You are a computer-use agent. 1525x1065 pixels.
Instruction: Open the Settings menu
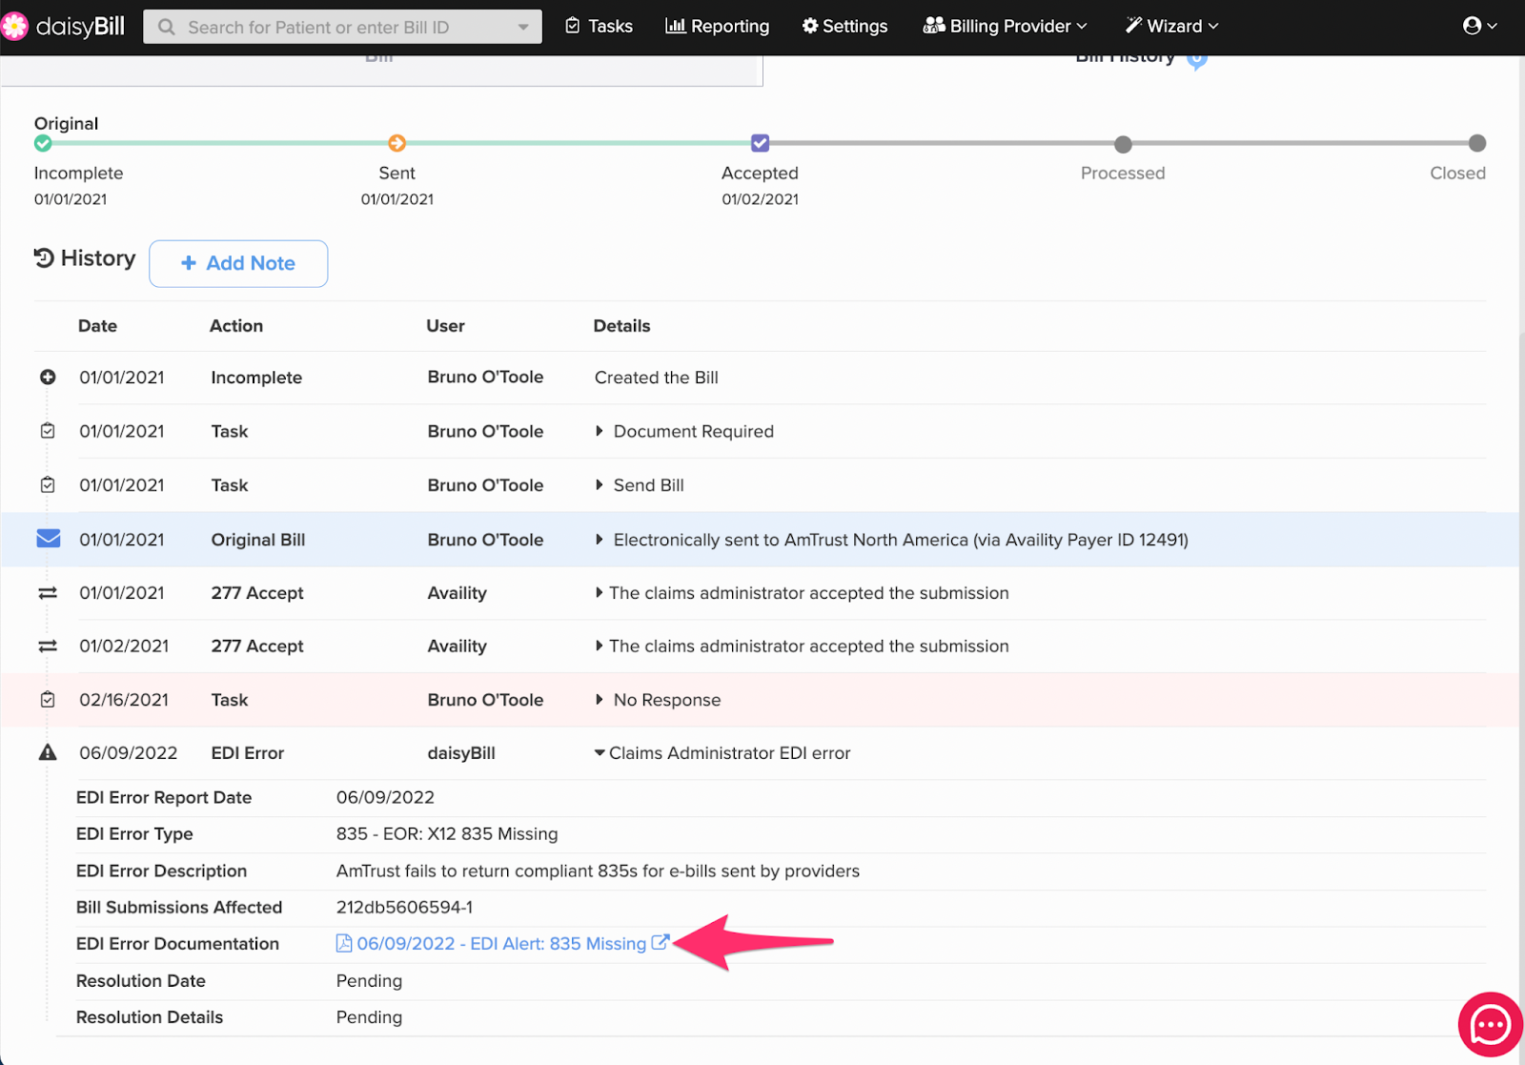(x=844, y=26)
